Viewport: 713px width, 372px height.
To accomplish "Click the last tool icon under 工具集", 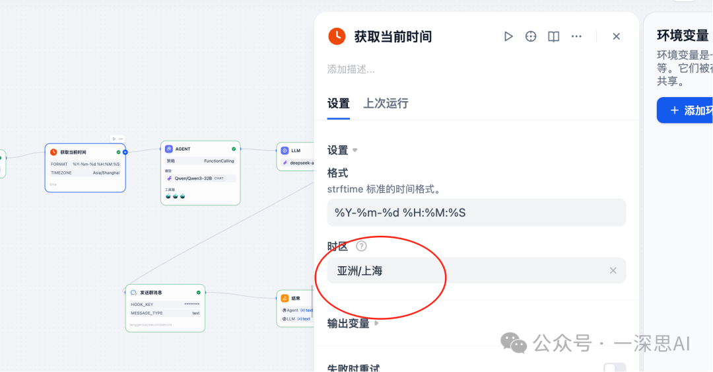I will click(182, 196).
